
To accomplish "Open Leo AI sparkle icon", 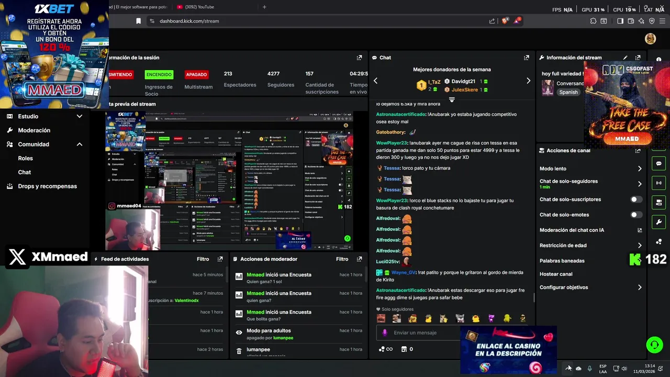I will [x=641, y=21].
